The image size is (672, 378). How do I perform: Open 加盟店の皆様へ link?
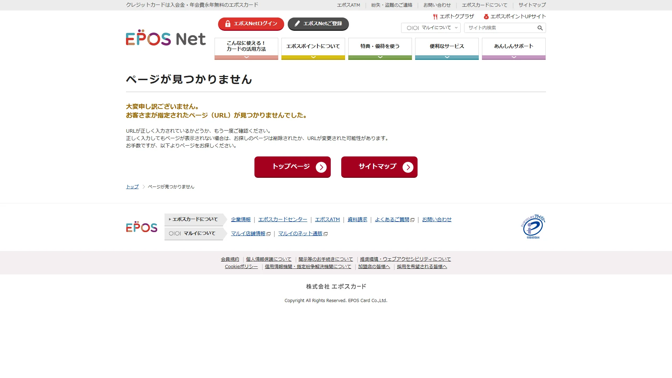point(374,267)
